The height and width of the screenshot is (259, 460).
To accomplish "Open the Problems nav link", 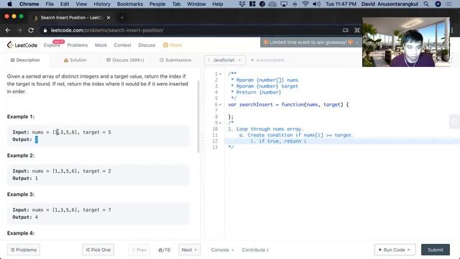I will [78, 45].
